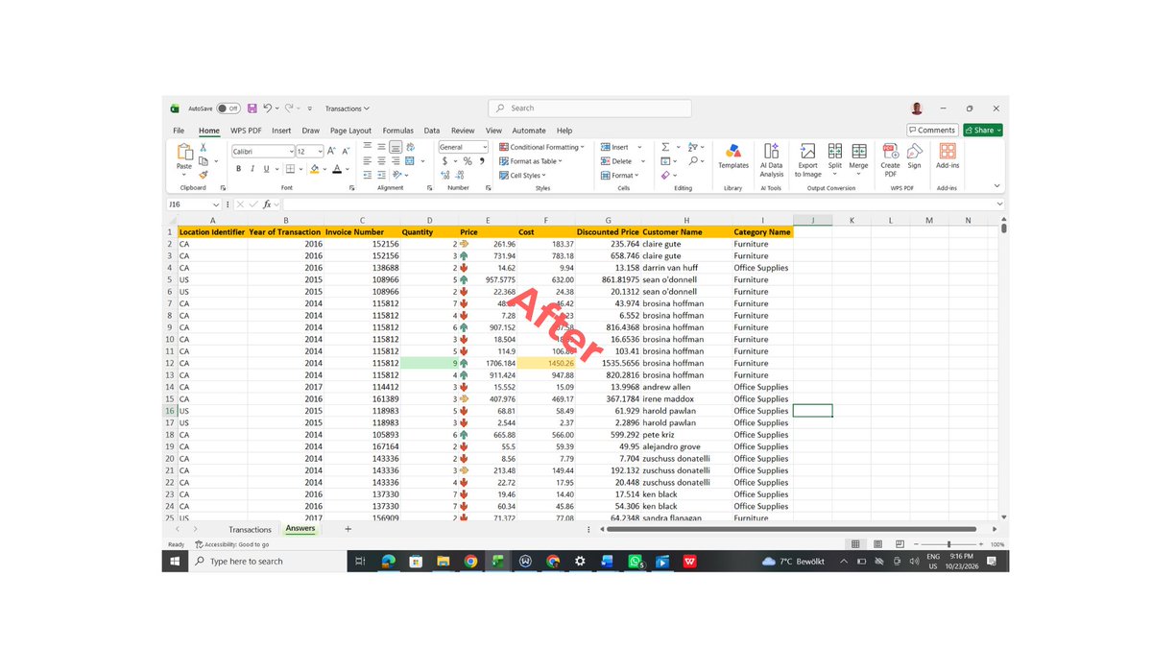The height and width of the screenshot is (648, 1152).
Task: Click the percent style icon
Action: click(x=468, y=161)
